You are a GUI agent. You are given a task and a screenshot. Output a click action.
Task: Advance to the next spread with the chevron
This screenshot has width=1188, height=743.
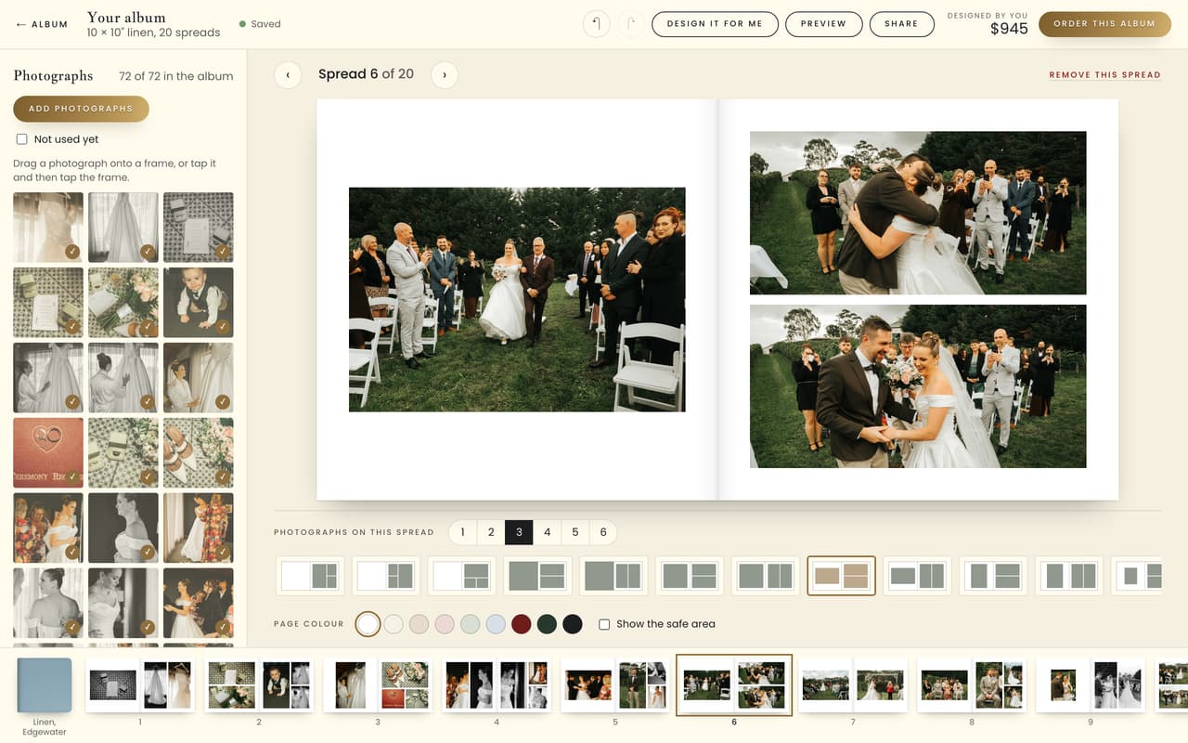point(445,74)
